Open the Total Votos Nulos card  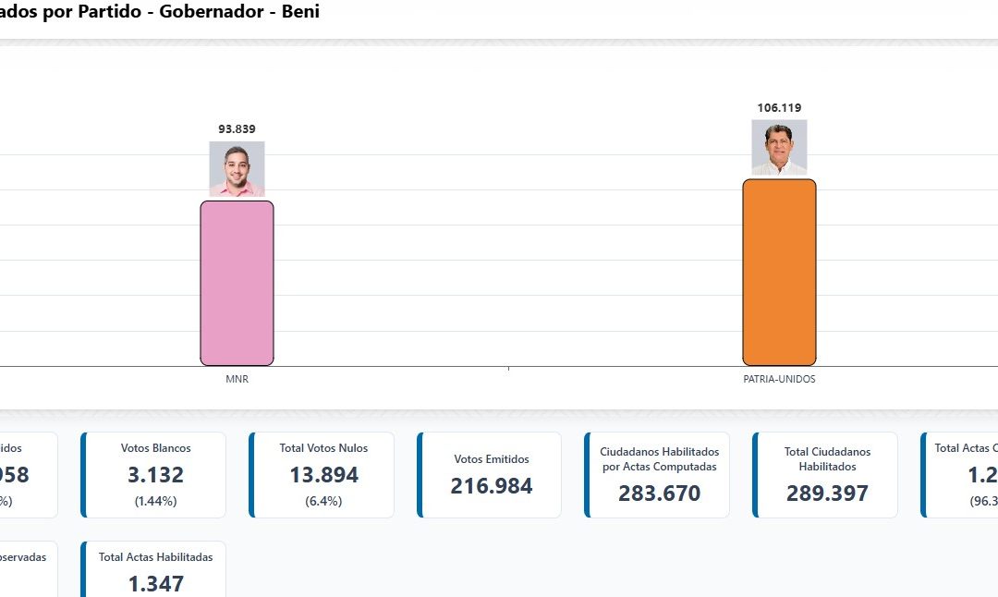coord(323,474)
